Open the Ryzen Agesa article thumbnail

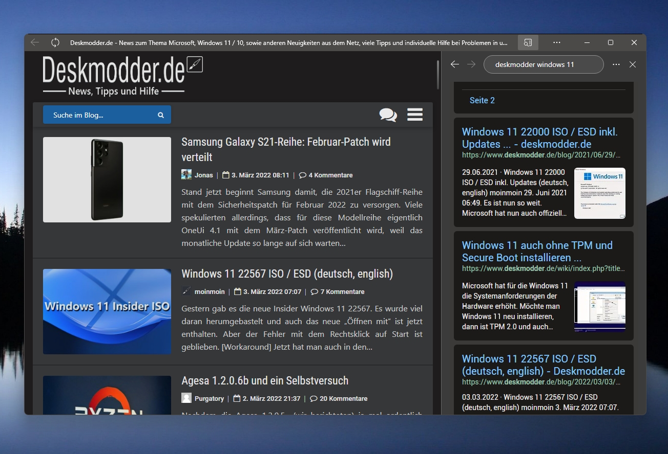coord(107,395)
